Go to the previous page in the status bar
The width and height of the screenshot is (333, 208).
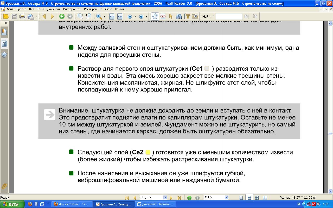tap(135, 198)
